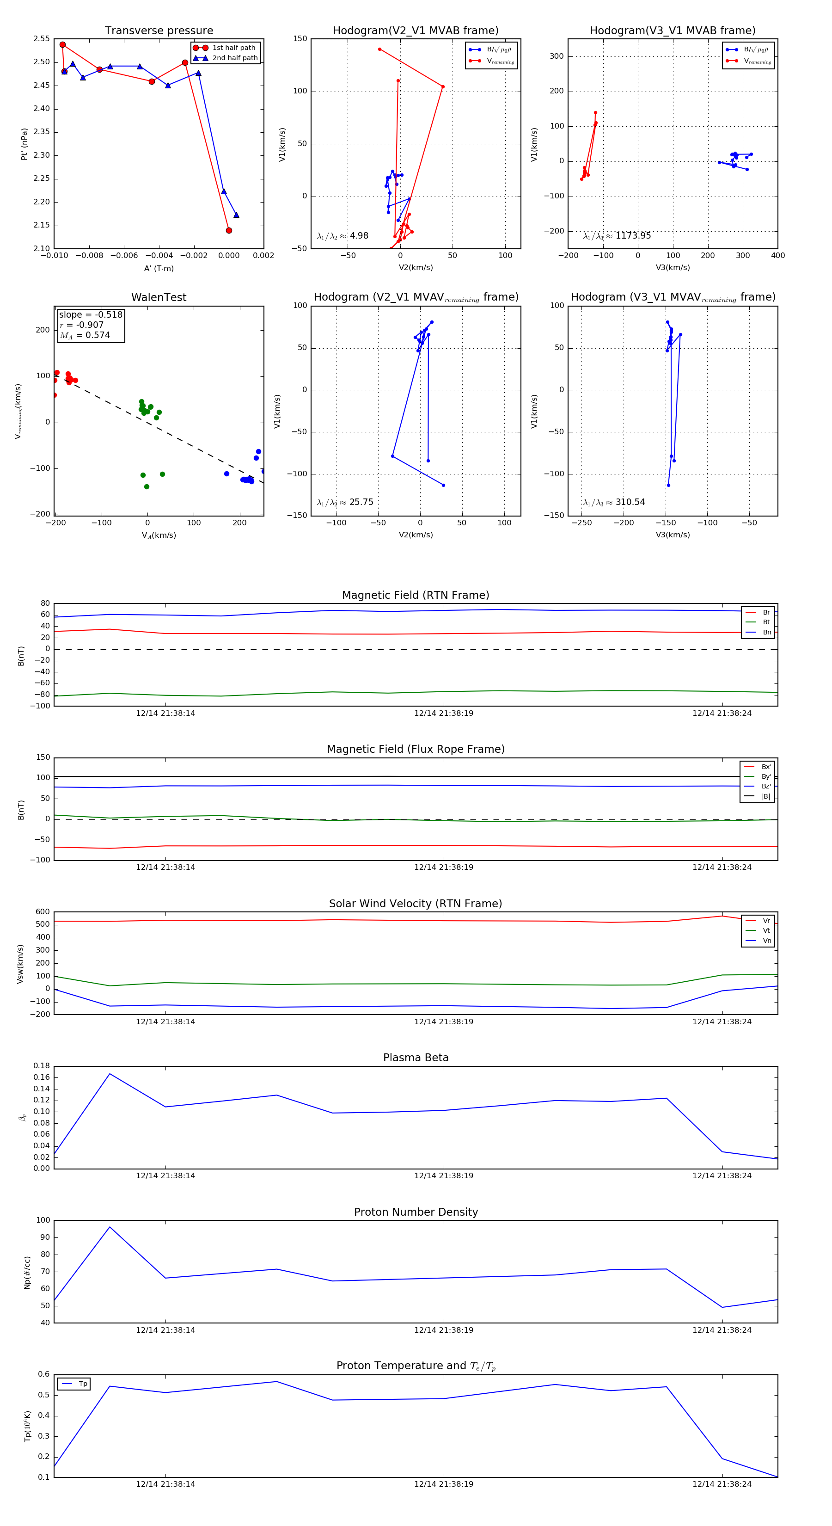The height and width of the screenshot is (1526, 832).
Task: Click the 'Proton Temperature and Te/Tp' title
Action: tap(416, 1366)
